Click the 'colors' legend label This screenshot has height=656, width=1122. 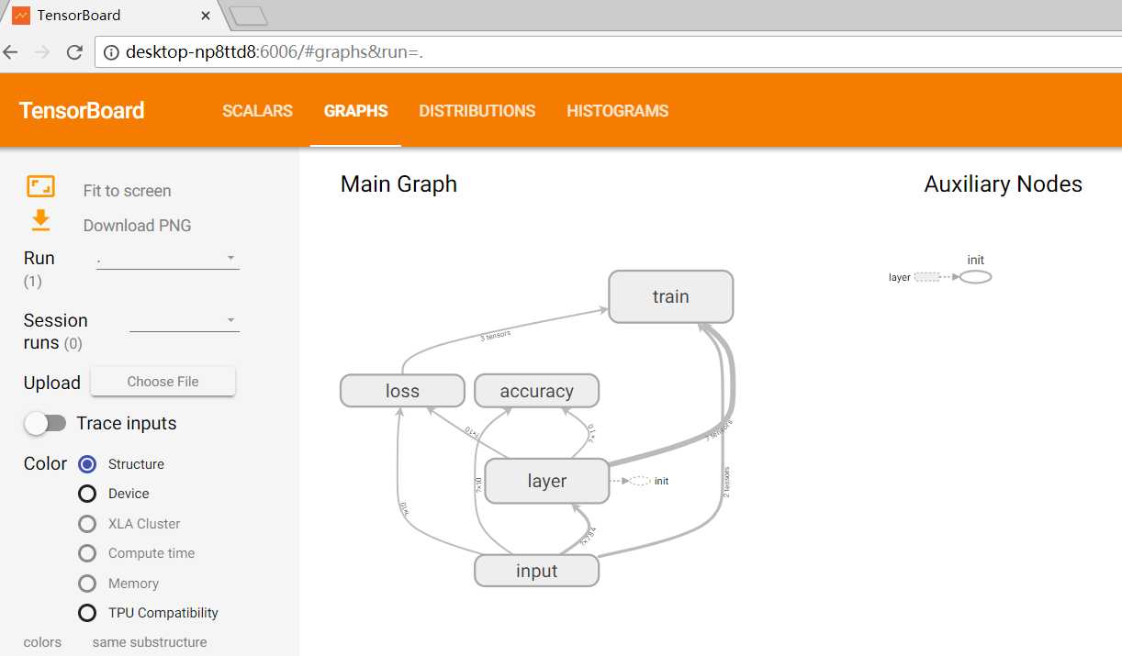[42, 642]
